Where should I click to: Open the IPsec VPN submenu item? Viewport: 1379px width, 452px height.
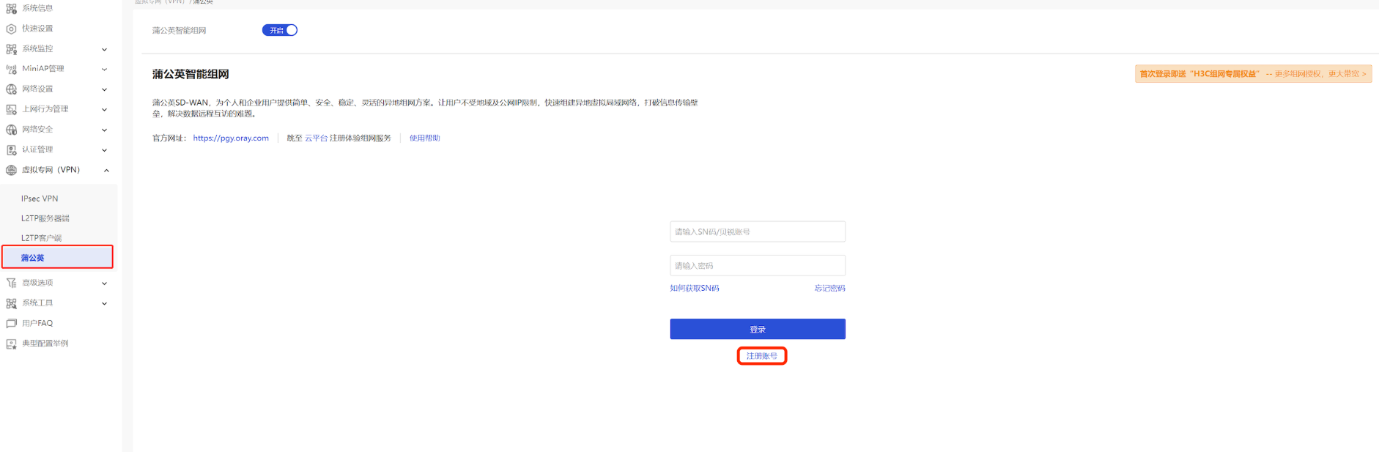(x=40, y=199)
